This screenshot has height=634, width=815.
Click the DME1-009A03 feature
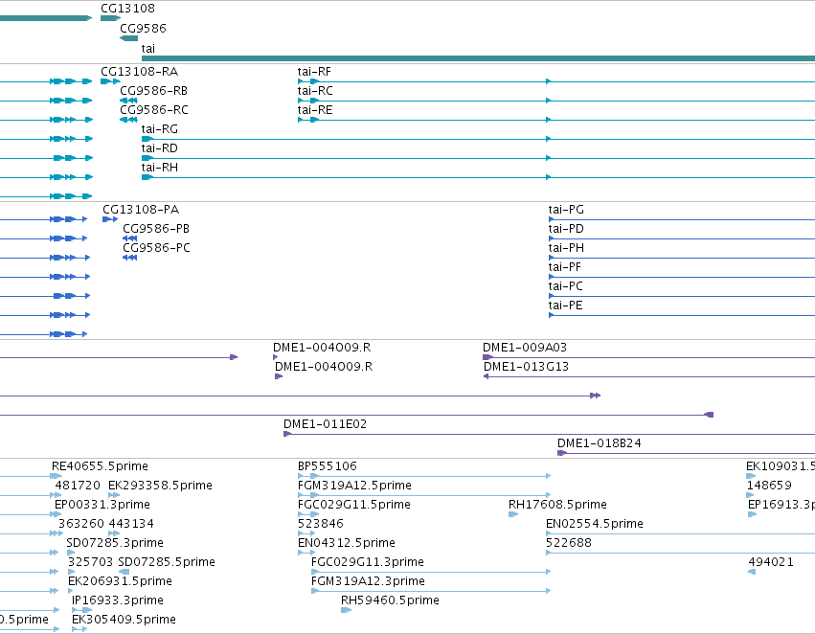[x=648, y=357]
